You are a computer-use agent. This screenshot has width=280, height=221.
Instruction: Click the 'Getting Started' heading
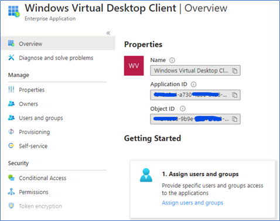coord(152,138)
